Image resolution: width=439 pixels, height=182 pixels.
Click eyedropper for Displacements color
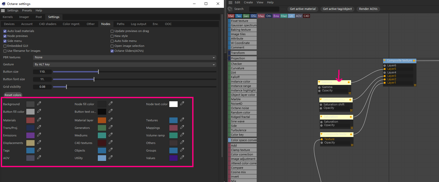click(39, 142)
